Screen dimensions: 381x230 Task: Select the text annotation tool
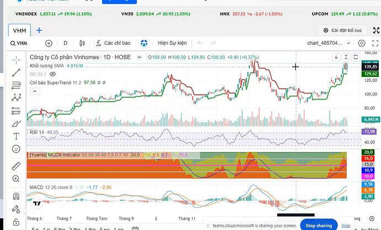(16, 136)
